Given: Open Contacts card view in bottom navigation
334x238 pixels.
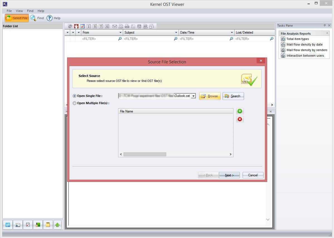Looking at the screenshot, I should pyautogui.click(x=18, y=225).
